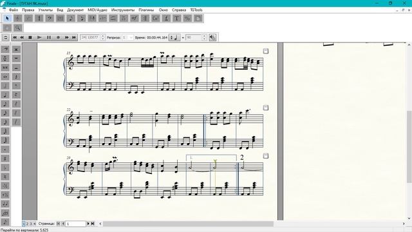Viewport: 412px width, 232px height.
Task: Open the TGTools menu
Action: click(x=196, y=10)
